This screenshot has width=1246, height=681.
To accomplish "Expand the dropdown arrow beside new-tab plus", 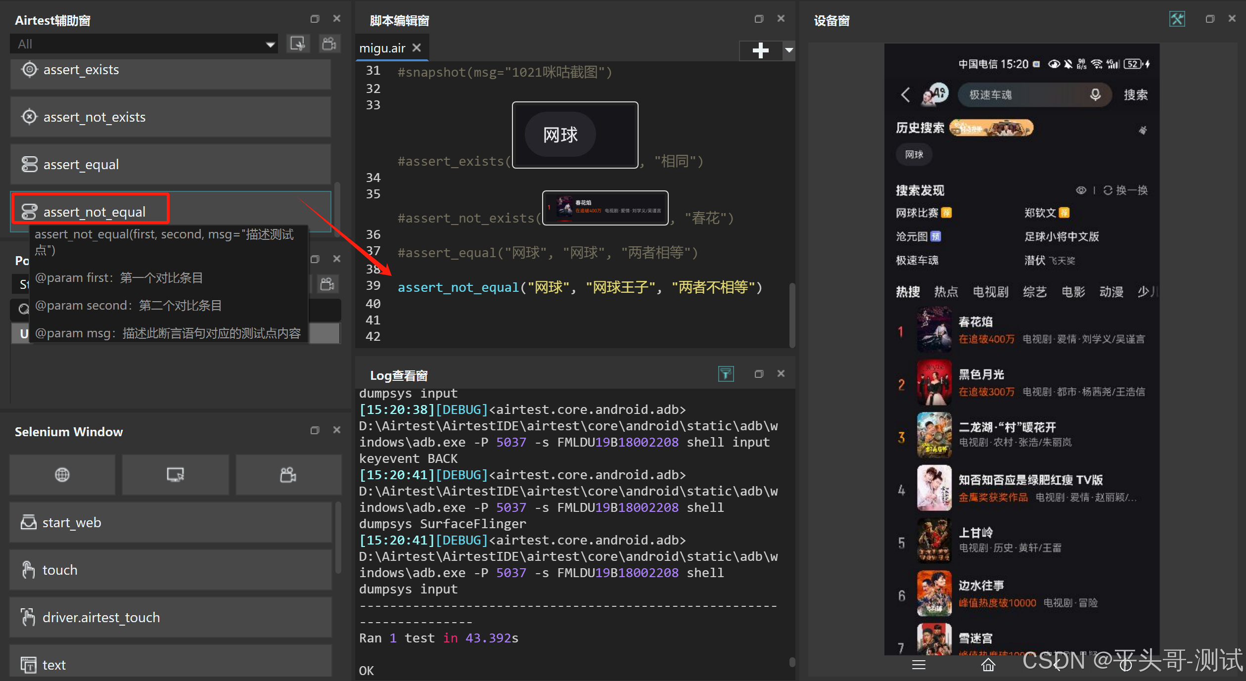I will (789, 50).
